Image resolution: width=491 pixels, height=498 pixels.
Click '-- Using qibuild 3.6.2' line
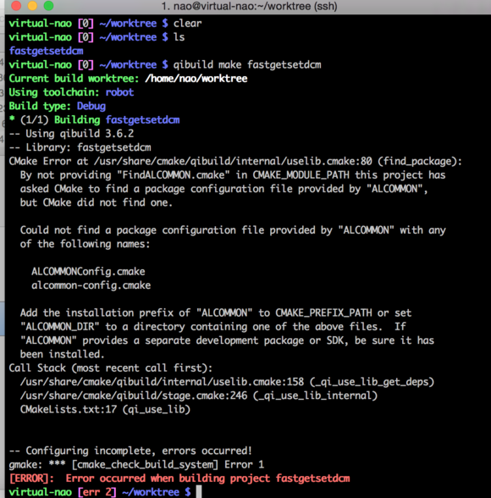pos(71,134)
